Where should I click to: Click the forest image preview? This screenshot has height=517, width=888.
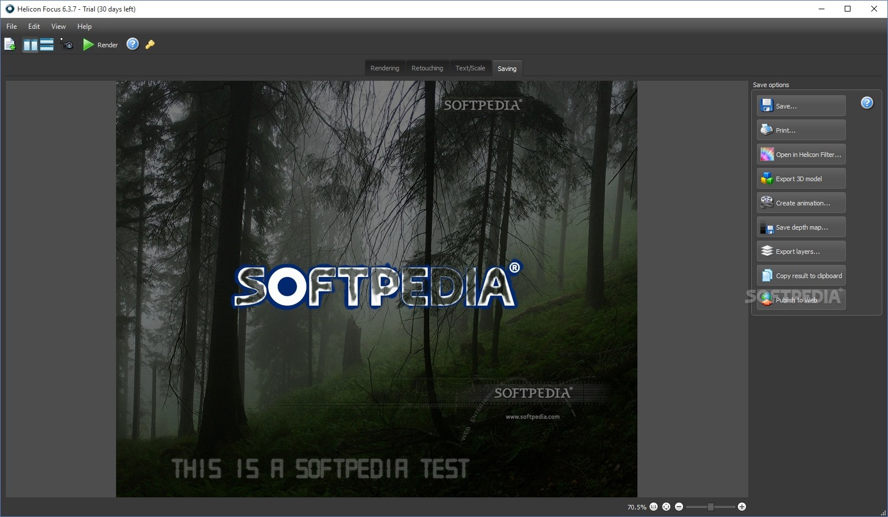tap(376, 289)
